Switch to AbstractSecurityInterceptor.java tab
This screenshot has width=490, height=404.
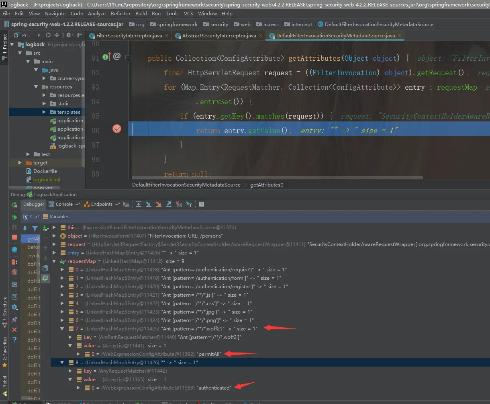219,36
